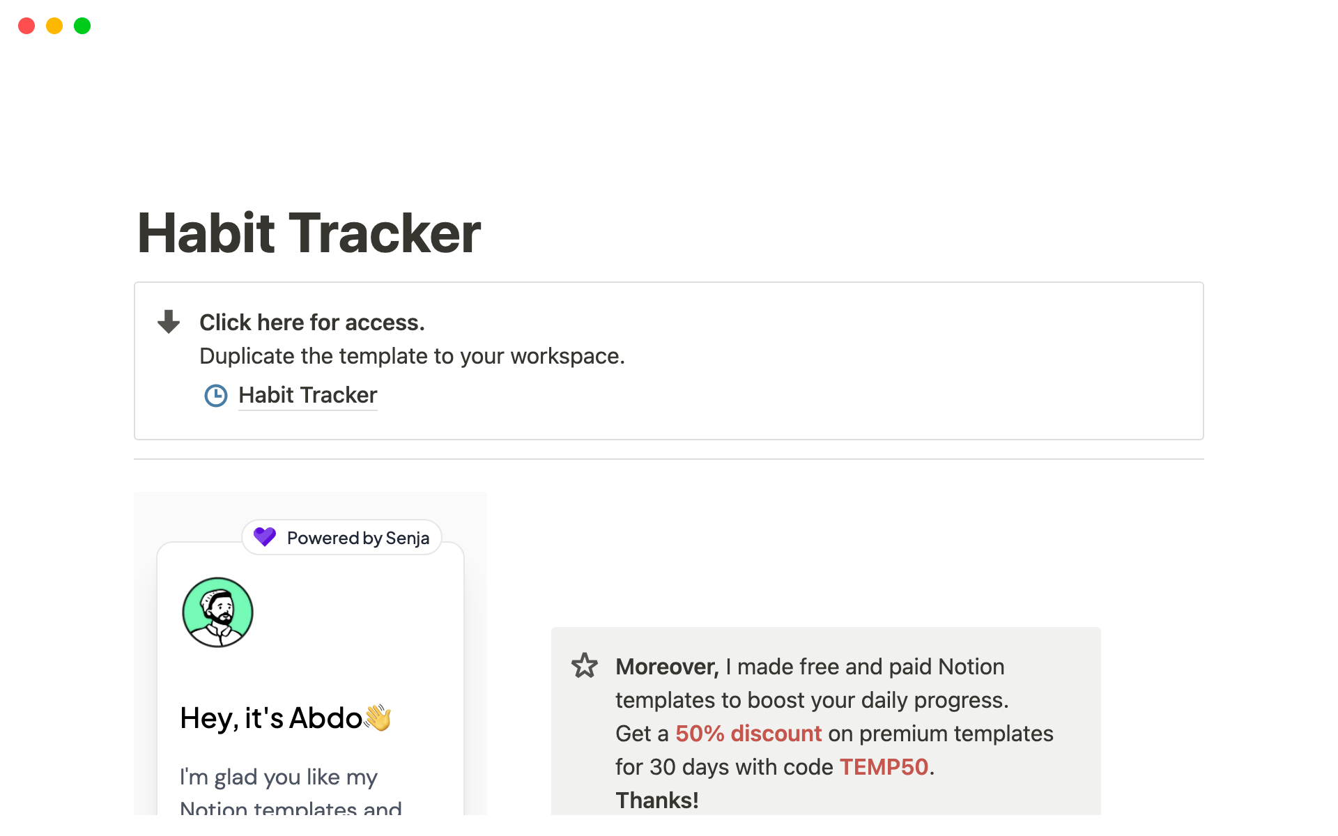
Task: Click the down arrow icon in the access callout
Action: tap(169, 322)
